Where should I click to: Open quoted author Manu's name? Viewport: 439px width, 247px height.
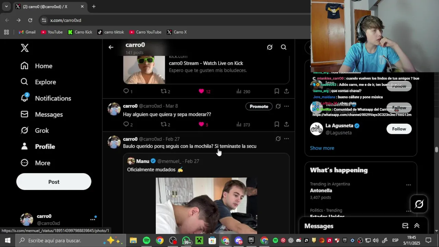point(143,161)
